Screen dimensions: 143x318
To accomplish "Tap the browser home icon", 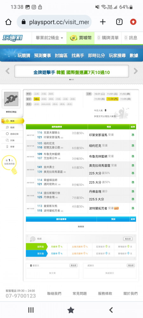I will pyautogui.click(x=8, y=22).
